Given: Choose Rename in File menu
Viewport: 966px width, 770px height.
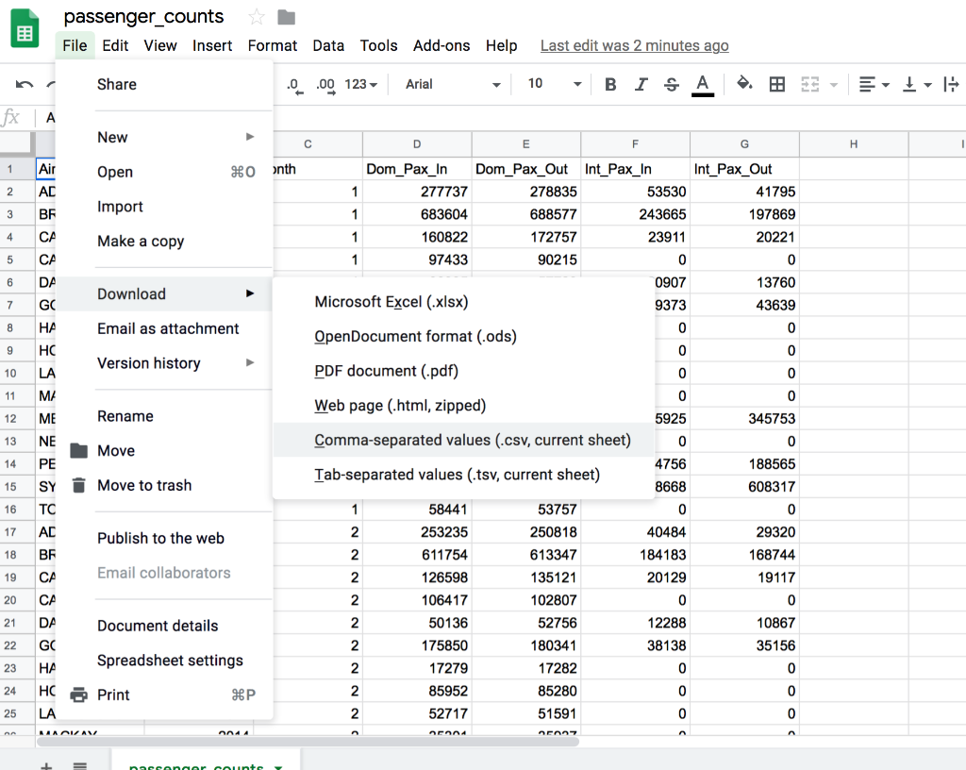Looking at the screenshot, I should [x=164, y=416].
